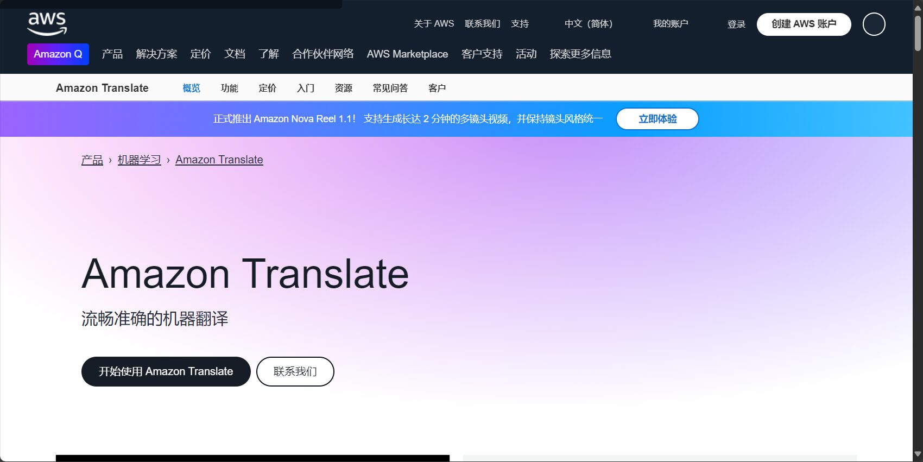
Task: Open the 活动 menu
Action: click(x=526, y=54)
